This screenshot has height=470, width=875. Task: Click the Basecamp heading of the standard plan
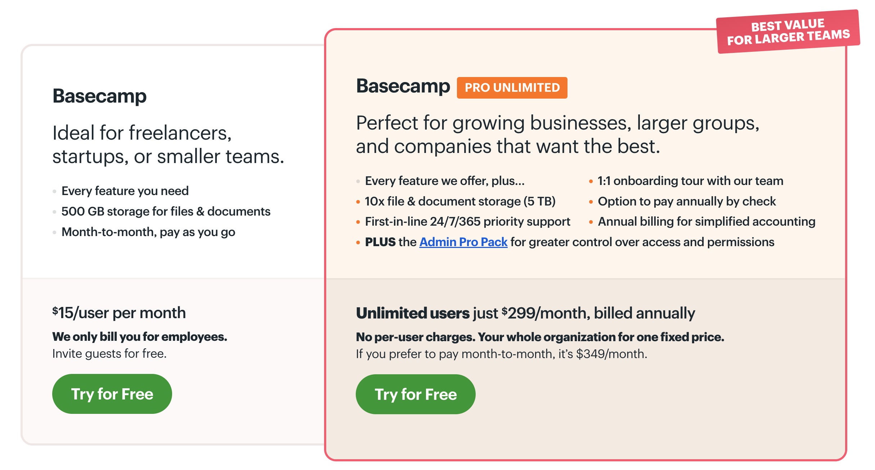point(99,96)
